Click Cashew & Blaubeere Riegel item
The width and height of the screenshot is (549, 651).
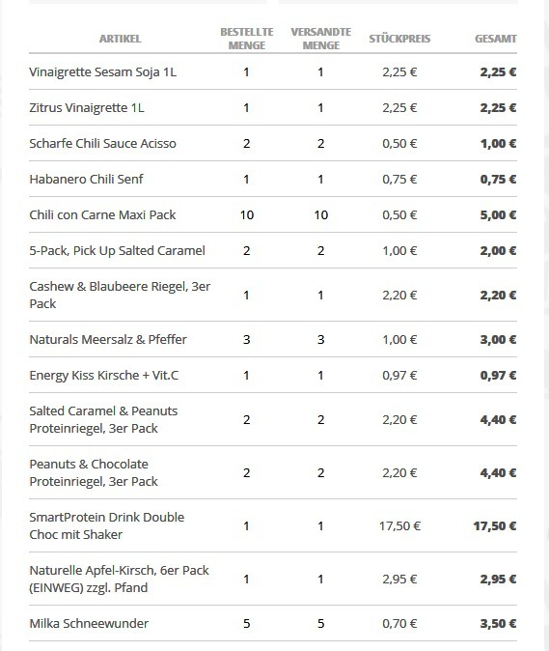point(120,295)
